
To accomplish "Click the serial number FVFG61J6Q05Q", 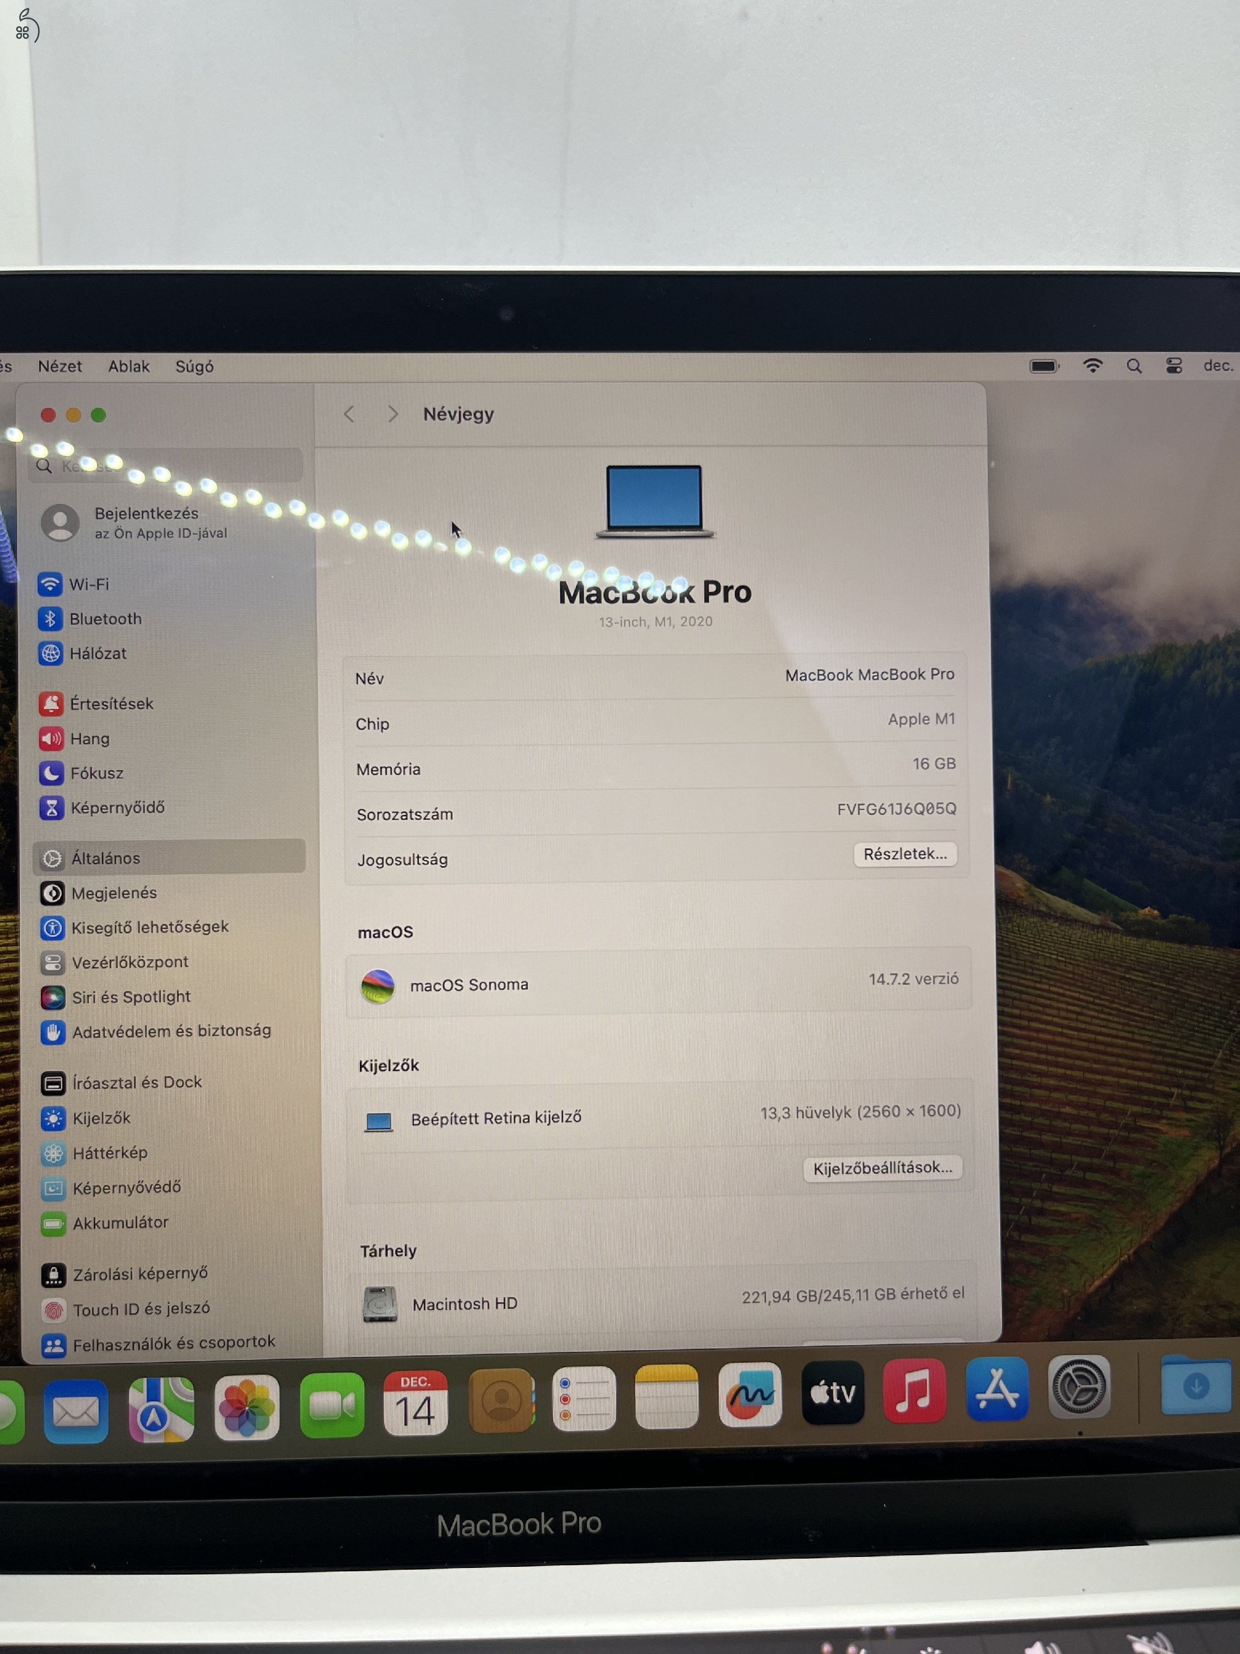I will [x=896, y=809].
